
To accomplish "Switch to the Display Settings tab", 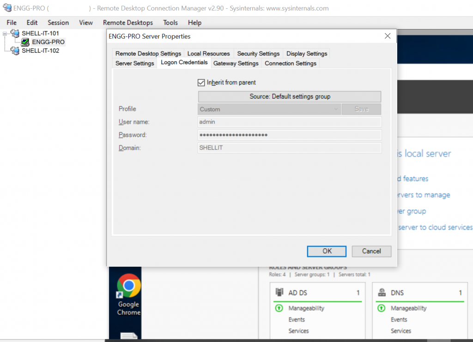I will [x=307, y=54].
